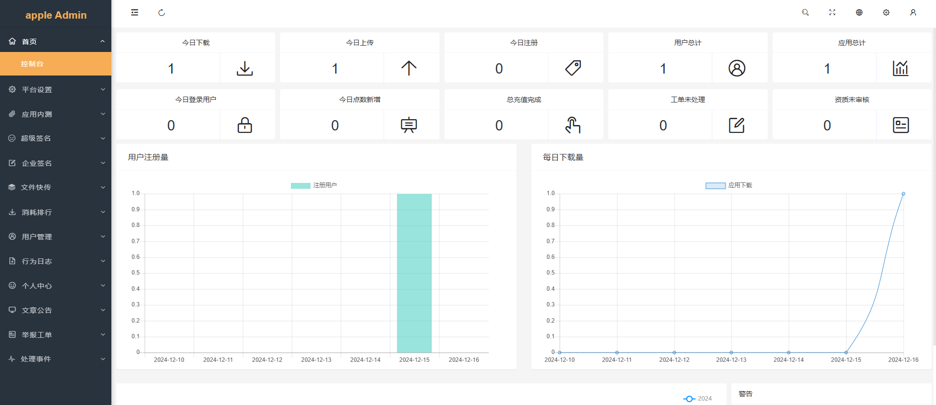Open the 处理事件 menu
This screenshot has width=936, height=405.
click(x=55, y=359)
